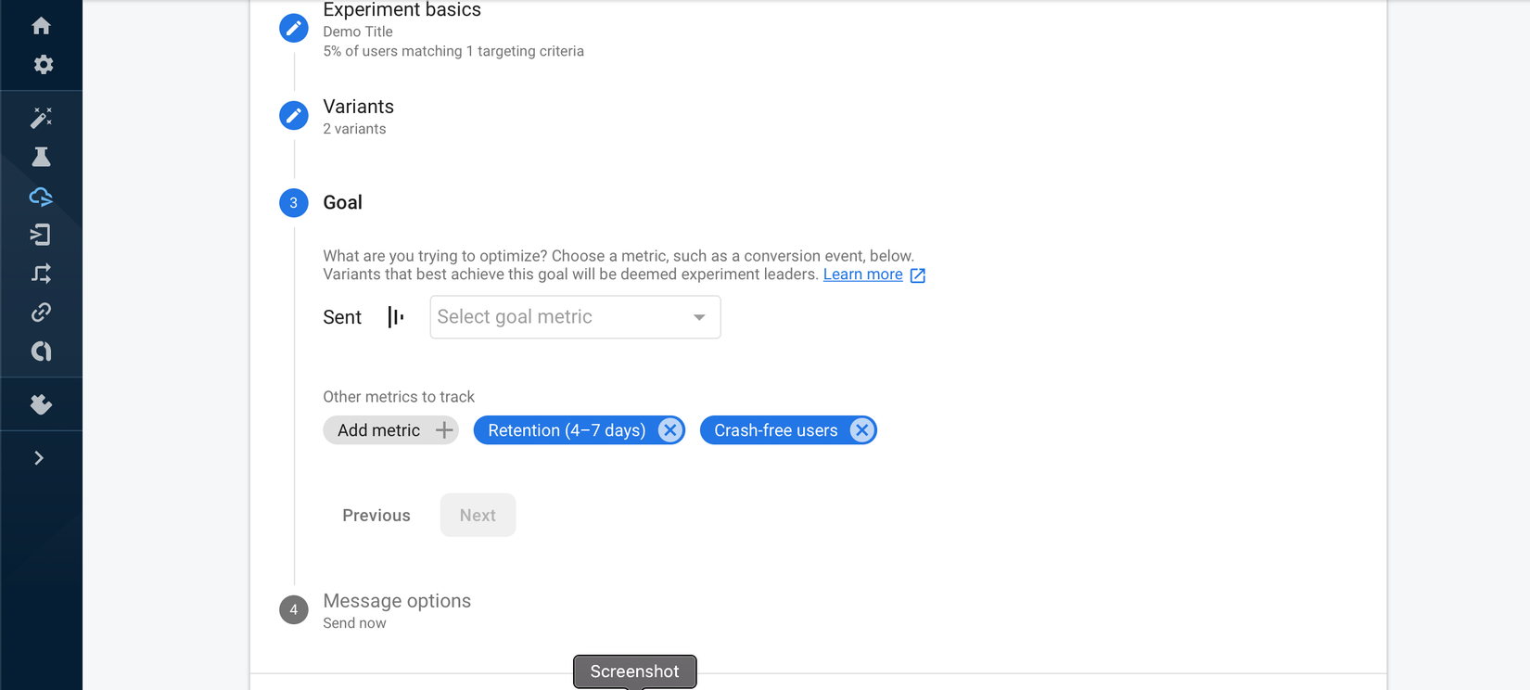
Task: Click the Extensions puzzle icon
Action: click(x=41, y=404)
